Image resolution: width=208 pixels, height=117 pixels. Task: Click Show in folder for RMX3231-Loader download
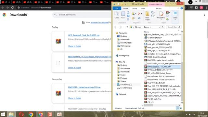tap(74, 98)
